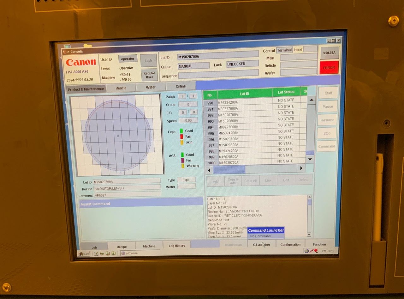The height and width of the screenshot is (299, 404).
Task: Click the Queue field showing MANUAL
Action: tap(194, 66)
